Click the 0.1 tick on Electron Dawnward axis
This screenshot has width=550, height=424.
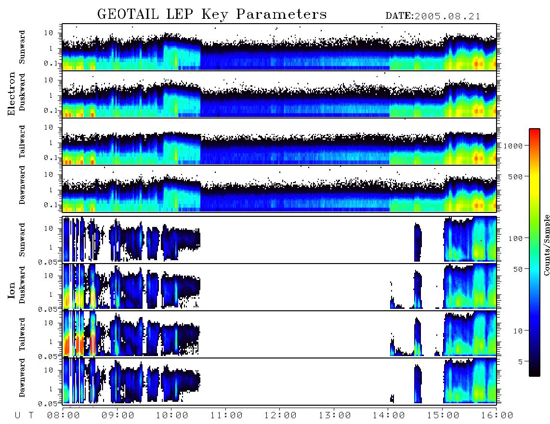(x=51, y=205)
